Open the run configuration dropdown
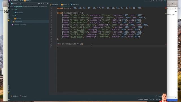Screen dimensions: 181x102 [x=151, y=1]
